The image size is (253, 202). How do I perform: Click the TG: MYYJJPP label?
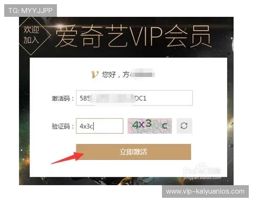point(30,11)
